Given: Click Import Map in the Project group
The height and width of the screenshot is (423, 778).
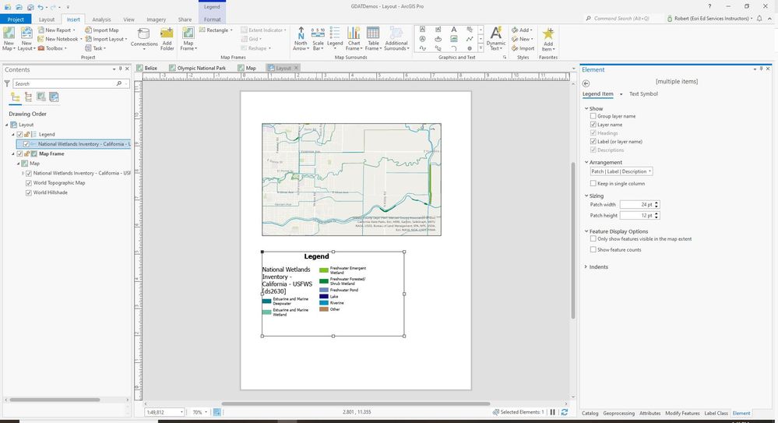Looking at the screenshot, I should coord(102,30).
